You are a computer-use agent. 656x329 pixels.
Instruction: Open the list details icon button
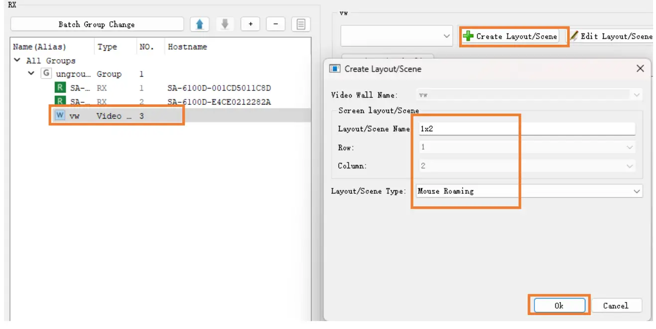click(301, 24)
